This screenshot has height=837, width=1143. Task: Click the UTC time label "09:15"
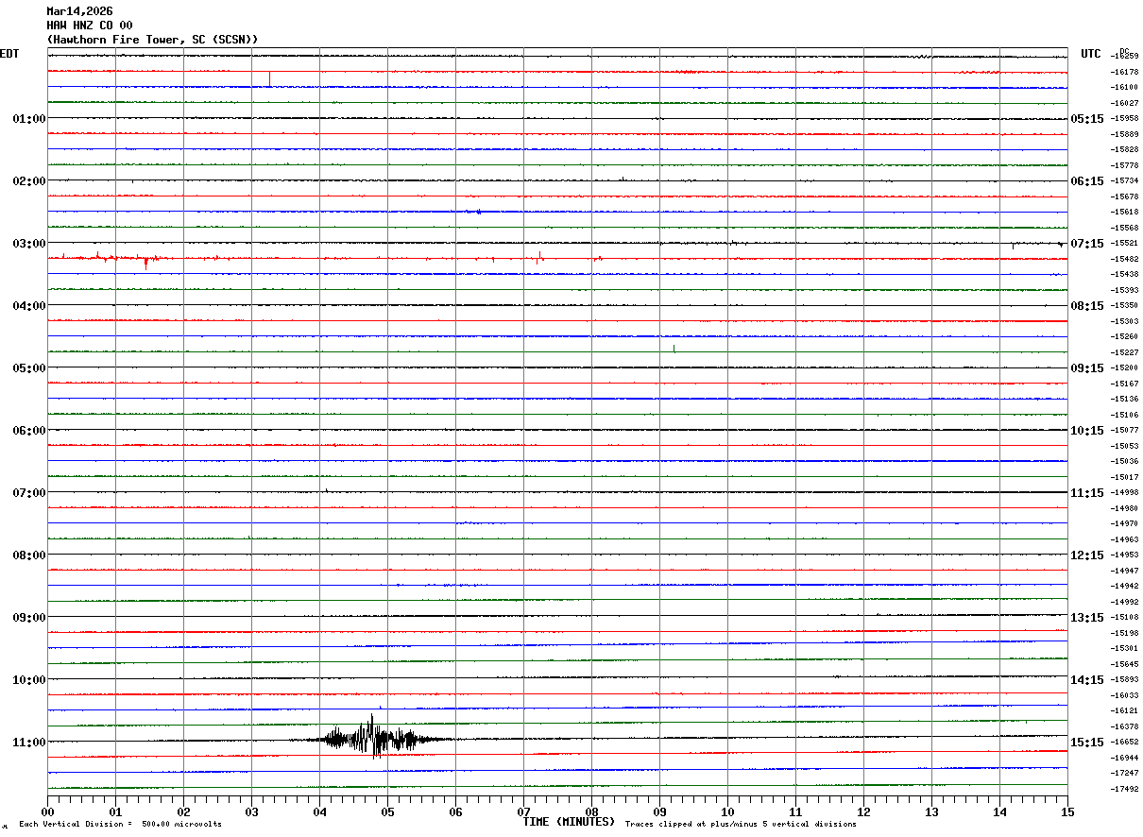click(1087, 368)
